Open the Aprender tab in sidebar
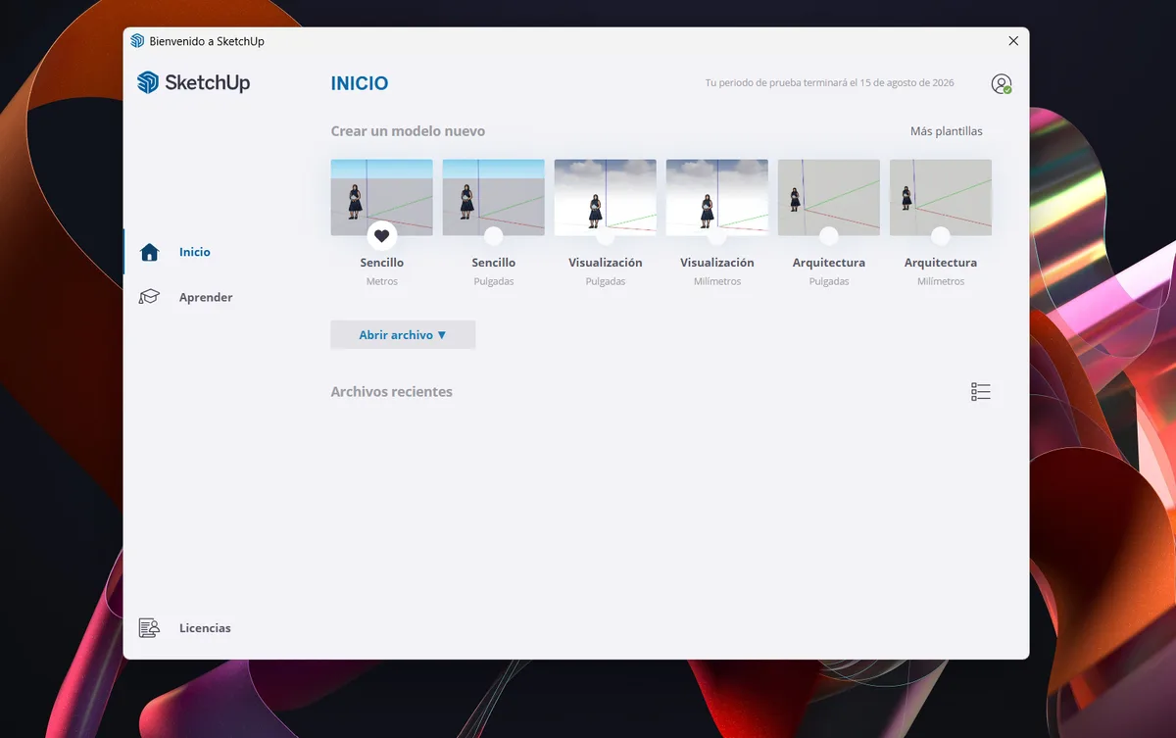1176x738 pixels. pyautogui.click(x=205, y=297)
